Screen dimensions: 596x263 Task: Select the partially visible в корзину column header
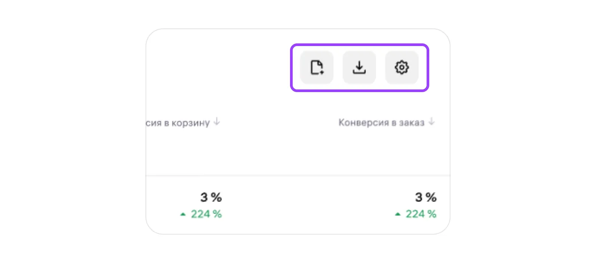[x=176, y=123]
